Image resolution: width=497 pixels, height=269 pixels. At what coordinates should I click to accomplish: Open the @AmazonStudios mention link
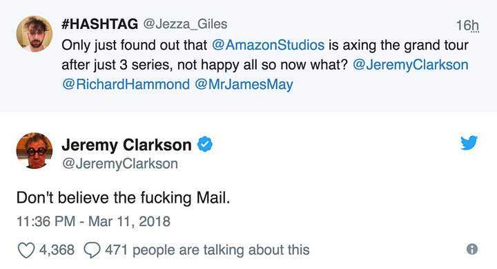[268, 45]
